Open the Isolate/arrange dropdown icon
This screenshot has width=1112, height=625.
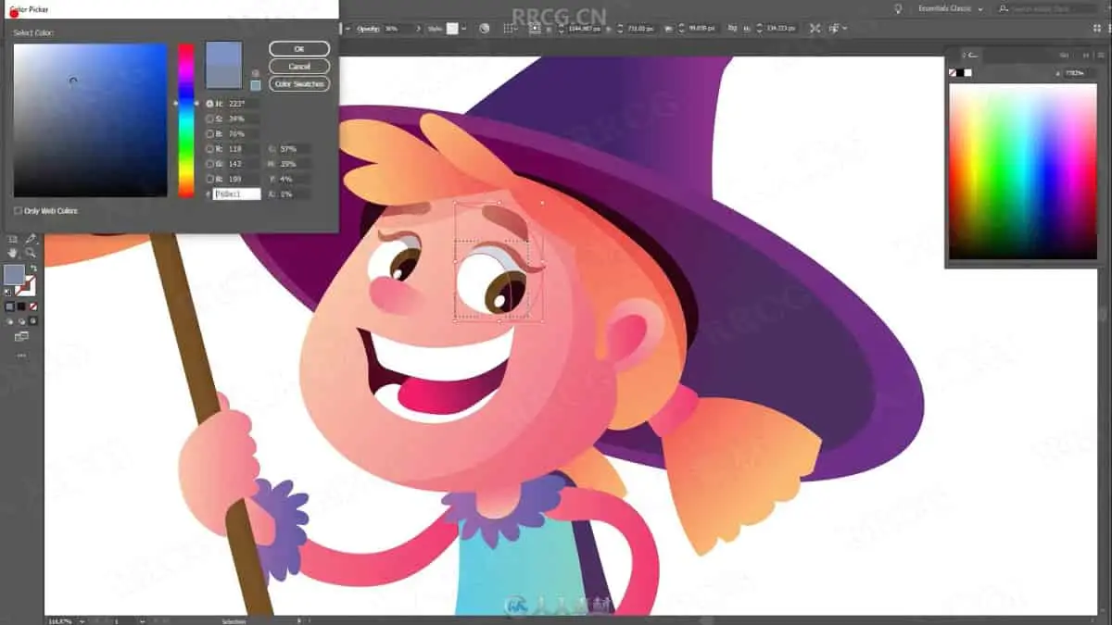[839, 29]
